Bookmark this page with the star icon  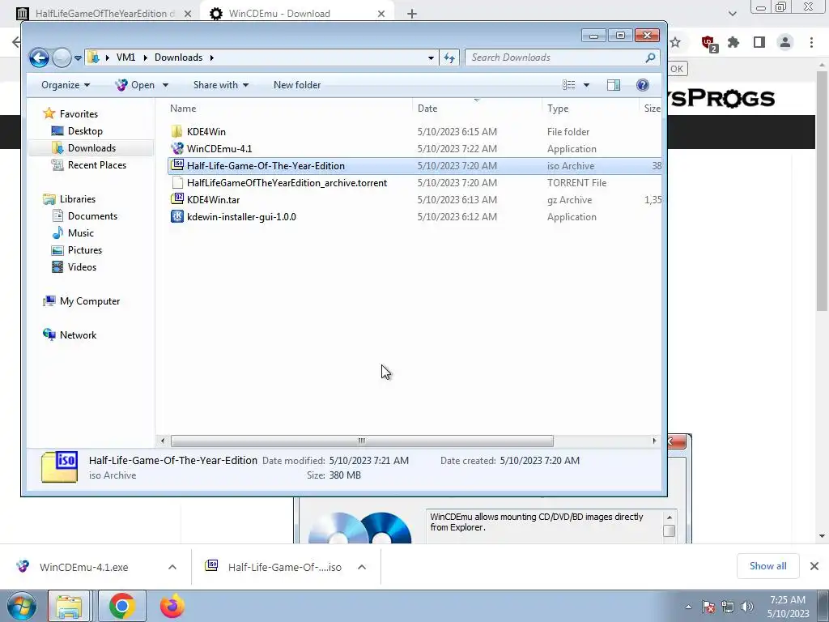click(x=675, y=42)
